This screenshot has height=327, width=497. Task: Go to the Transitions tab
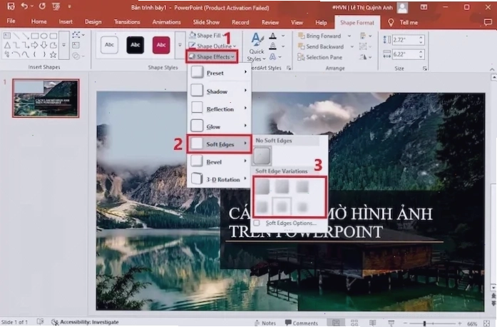point(127,22)
